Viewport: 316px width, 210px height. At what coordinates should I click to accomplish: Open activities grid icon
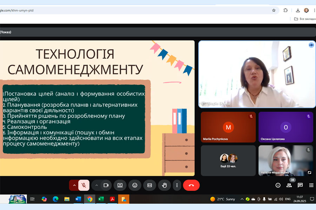coord(311,185)
